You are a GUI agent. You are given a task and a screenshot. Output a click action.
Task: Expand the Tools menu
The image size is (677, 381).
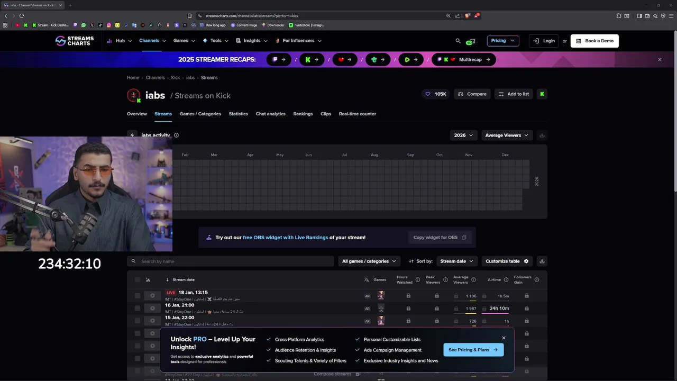215,41
